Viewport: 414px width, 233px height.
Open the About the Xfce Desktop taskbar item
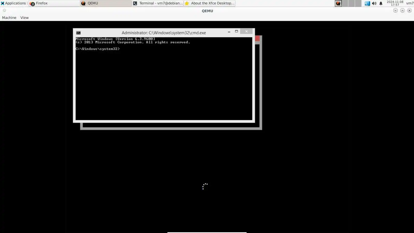pos(210,3)
